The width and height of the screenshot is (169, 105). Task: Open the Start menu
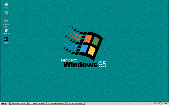click(x=4, y=104)
